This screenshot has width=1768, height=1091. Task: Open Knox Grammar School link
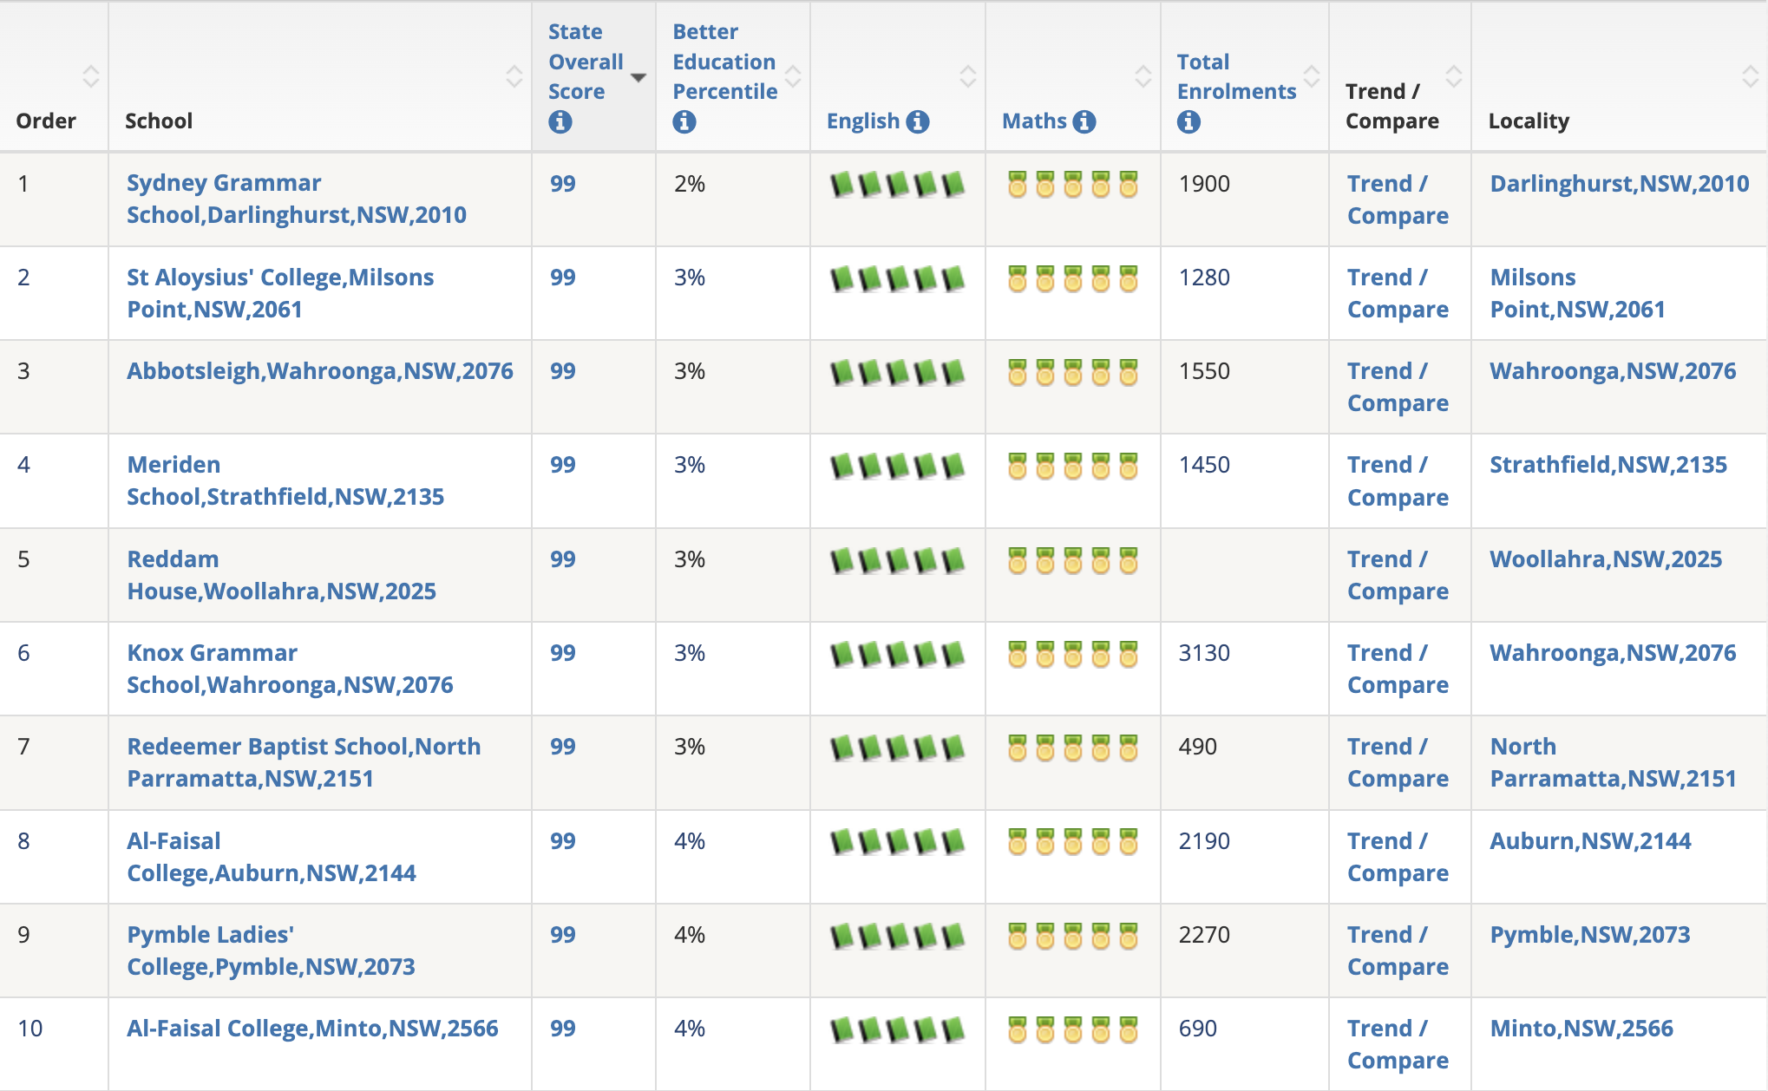pyautogui.click(x=290, y=669)
